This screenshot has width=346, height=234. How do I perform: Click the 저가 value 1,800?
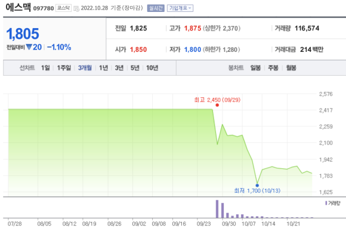[x=193, y=50]
